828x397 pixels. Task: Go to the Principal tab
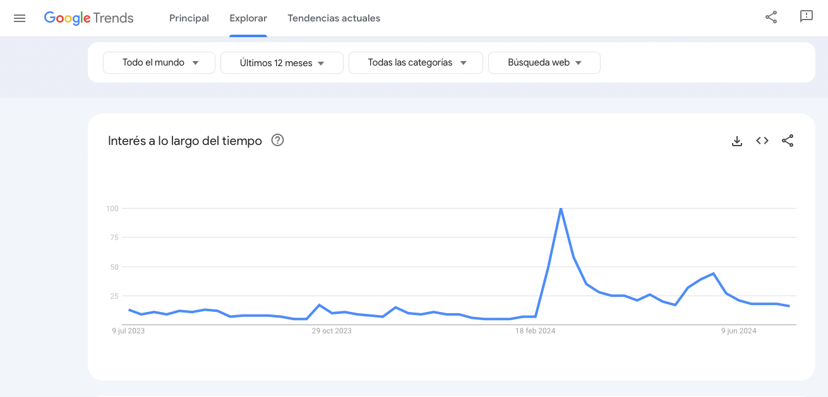pyautogui.click(x=189, y=18)
